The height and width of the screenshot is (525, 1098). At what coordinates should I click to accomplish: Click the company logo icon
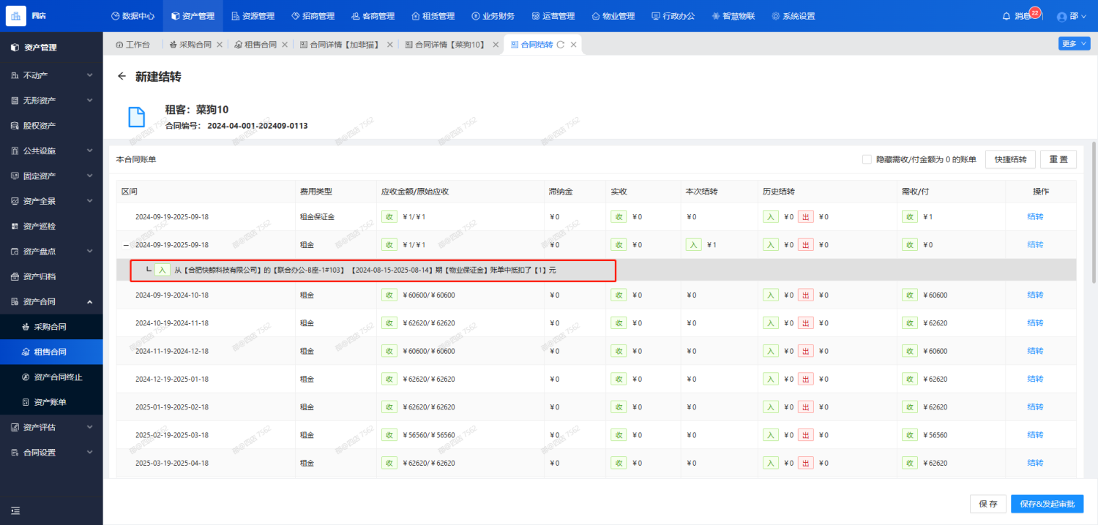[x=15, y=15]
